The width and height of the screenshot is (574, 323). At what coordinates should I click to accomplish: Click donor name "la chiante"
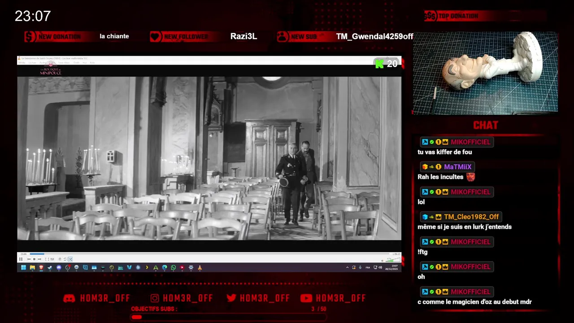tap(114, 36)
